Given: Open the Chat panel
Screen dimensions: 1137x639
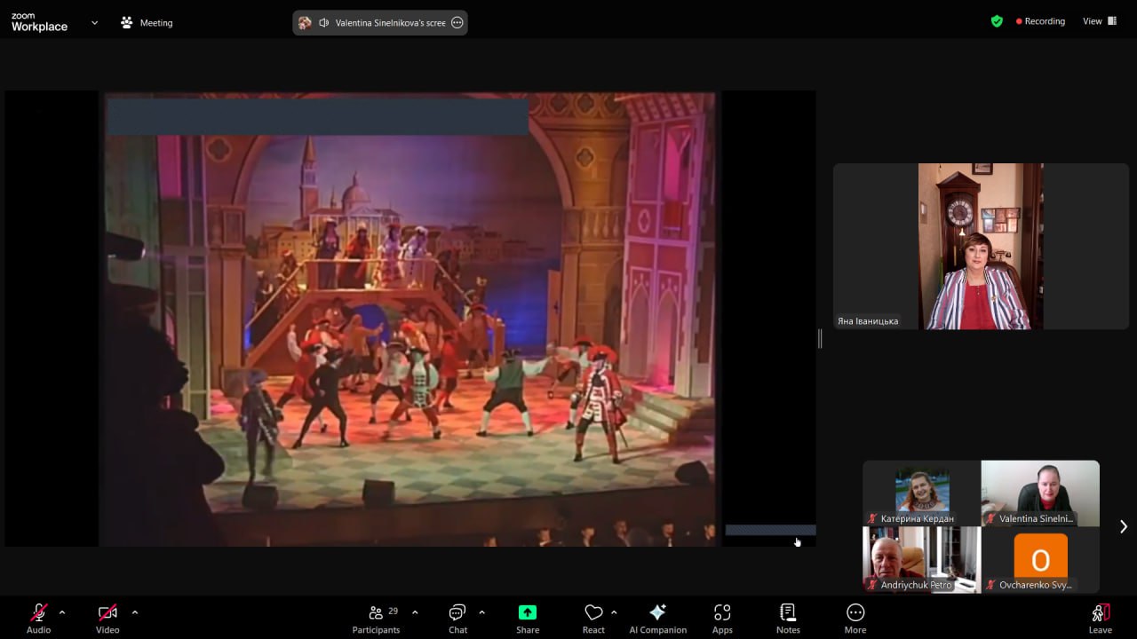Looking at the screenshot, I should pos(457,618).
